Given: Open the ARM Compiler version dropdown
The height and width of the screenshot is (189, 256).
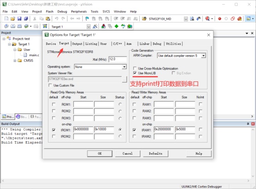Looking at the screenshot, I should click(x=203, y=56).
